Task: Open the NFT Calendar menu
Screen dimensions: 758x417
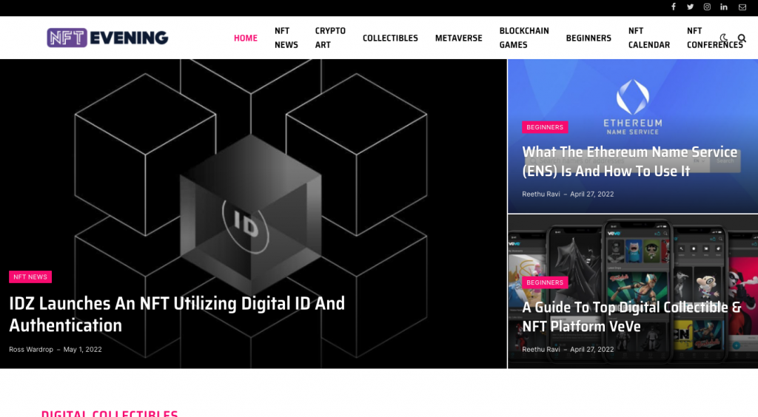Action: click(648, 38)
